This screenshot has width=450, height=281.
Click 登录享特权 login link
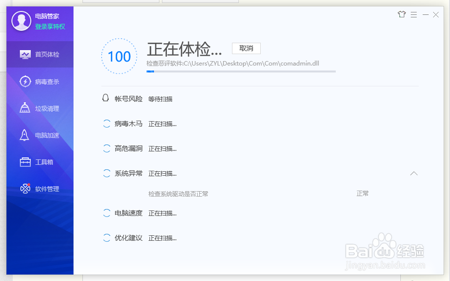tap(50, 27)
